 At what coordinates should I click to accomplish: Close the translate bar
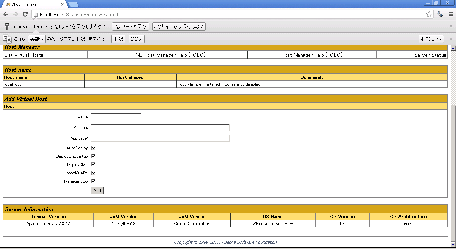[x=451, y=39]
